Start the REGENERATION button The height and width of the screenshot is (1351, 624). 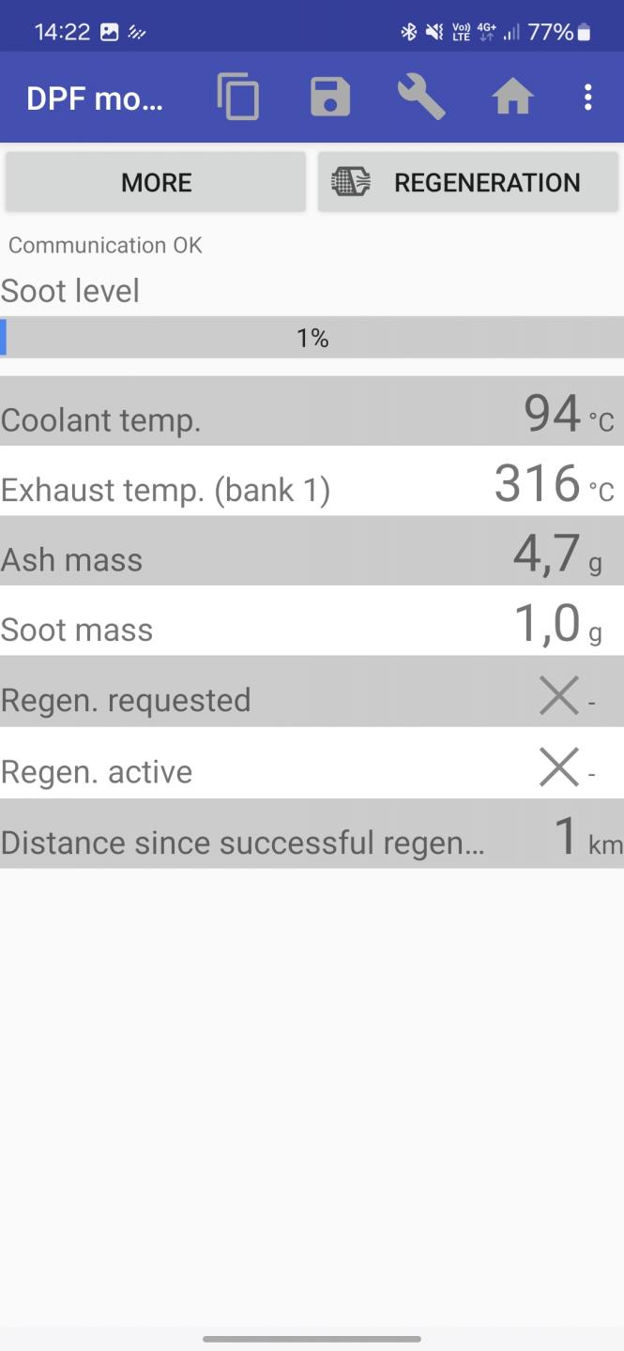468,182
